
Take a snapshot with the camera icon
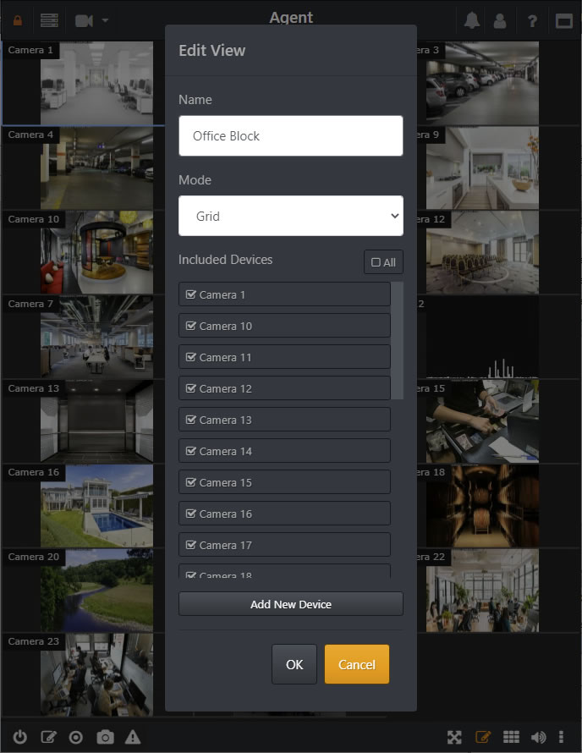point(105,737)
